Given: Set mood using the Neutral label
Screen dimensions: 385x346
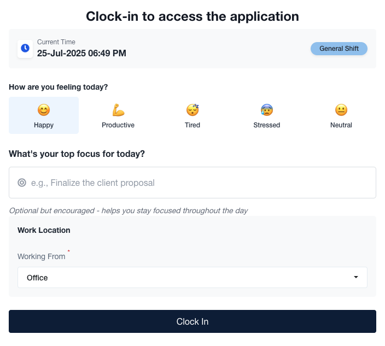Looking at the screenshot, I should [x=341, y=125].
